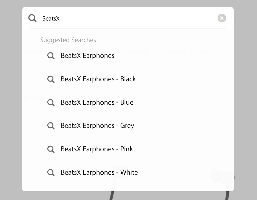
Task: Click the faded Explore menu item
Action: [x=35, y=51]
